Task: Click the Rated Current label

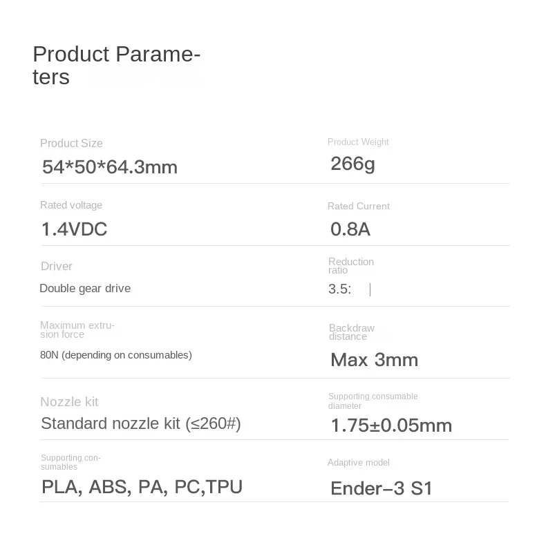Action: pos(358,206)
